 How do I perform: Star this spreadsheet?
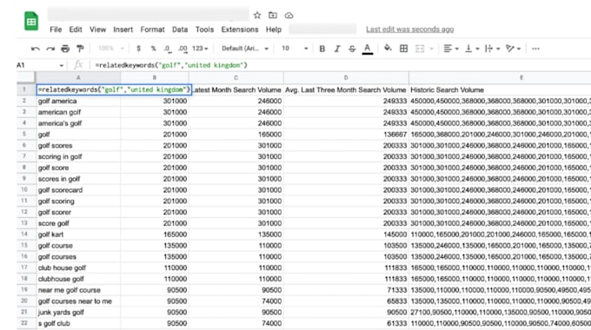point(257,15)
